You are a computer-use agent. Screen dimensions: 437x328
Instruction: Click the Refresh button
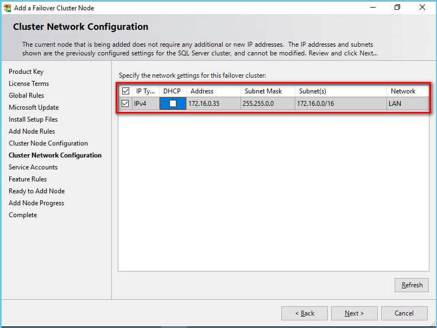point(411,285)
